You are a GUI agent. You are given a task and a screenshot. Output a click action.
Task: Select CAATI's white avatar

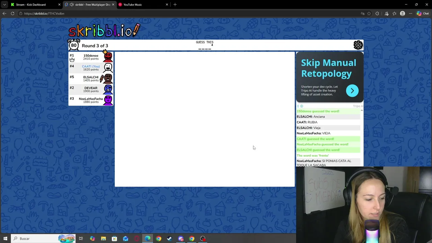pyautogui.click(x=108, y=67)
